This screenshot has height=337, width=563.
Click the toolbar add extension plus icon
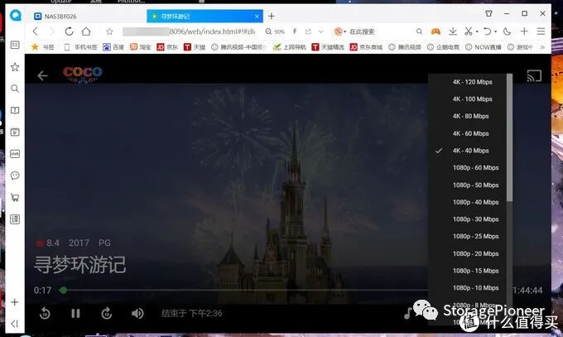coord(524,31)
